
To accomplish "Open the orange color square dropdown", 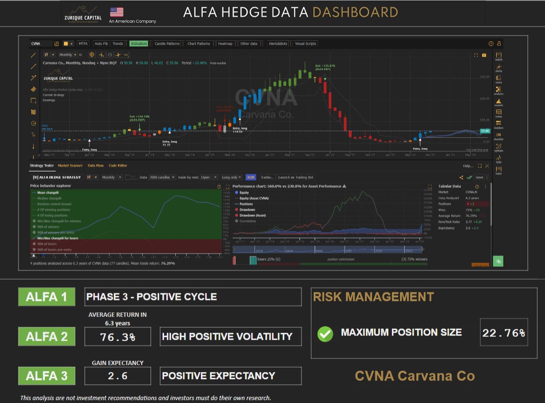I will (x=68, y=44).
